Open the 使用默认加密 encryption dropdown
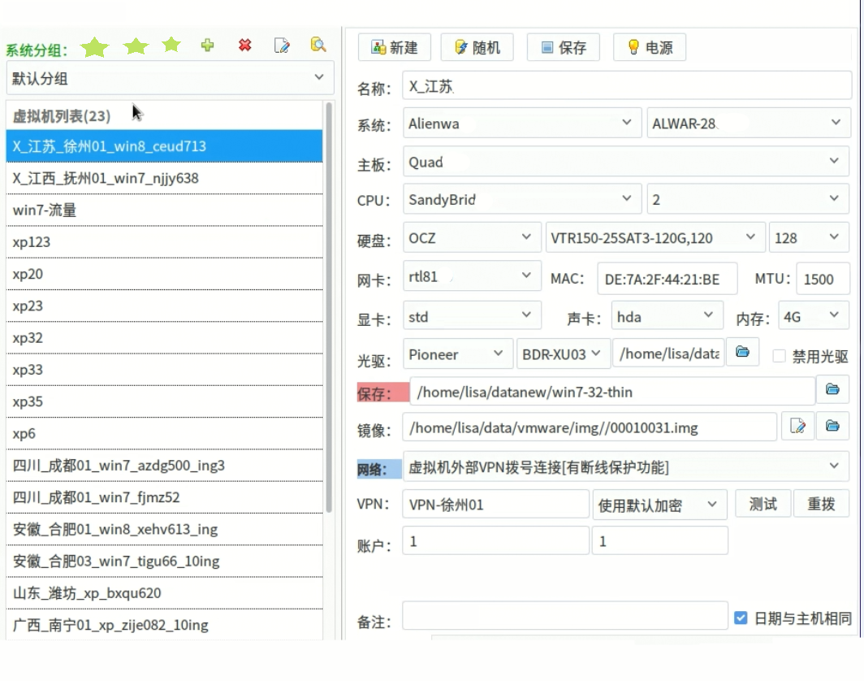This screenshot has width=864, height=681. tap(659, 505)
